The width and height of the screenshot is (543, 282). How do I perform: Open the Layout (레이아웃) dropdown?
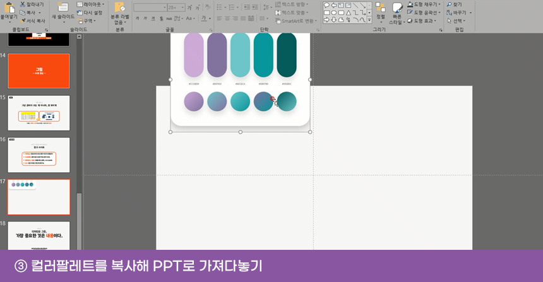(x=91, y=4)
